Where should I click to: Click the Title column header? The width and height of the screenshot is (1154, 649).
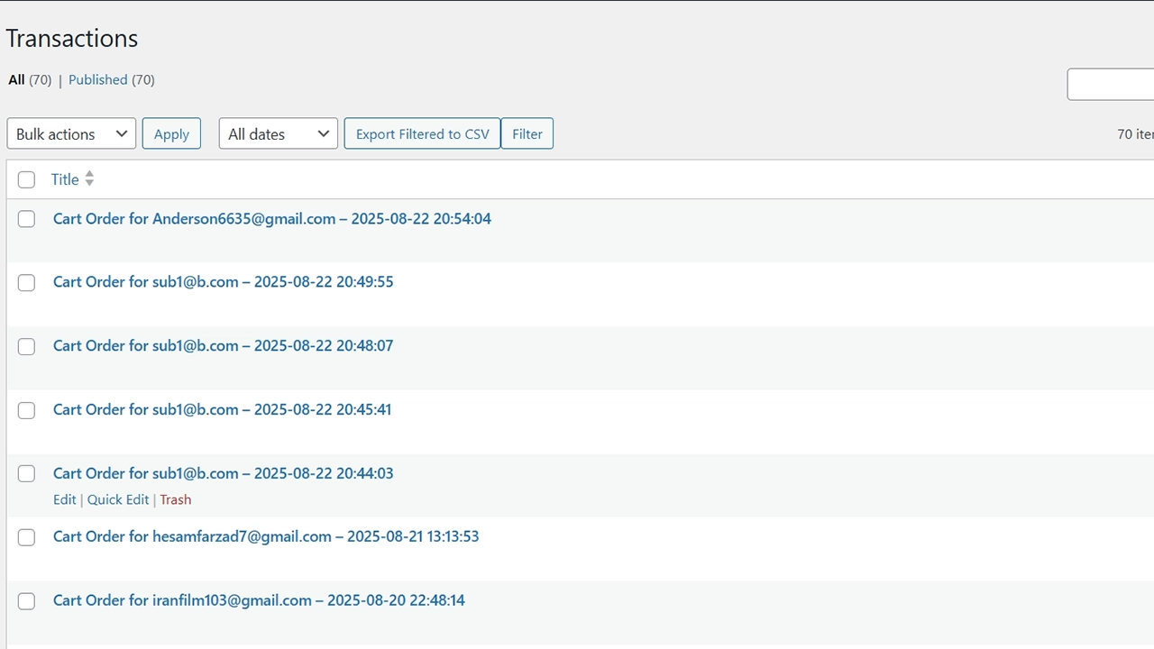click(65, 179)
